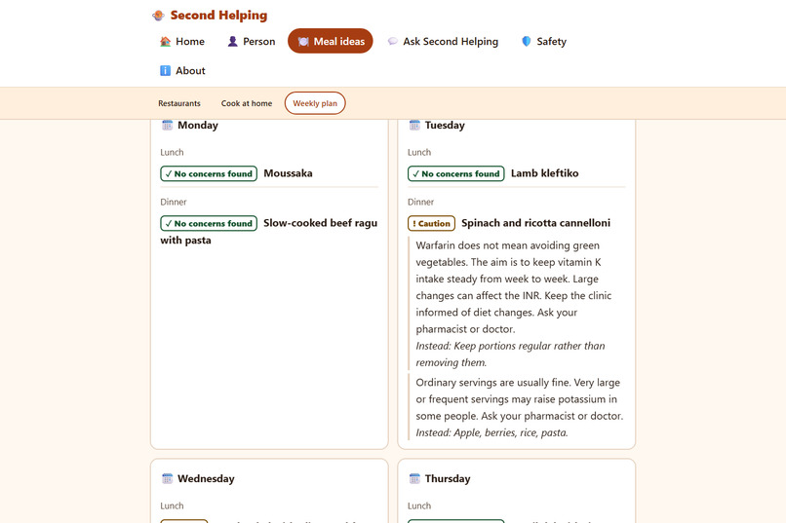786x523 pixels.
Task: Open the Home page
Action: 182,42
